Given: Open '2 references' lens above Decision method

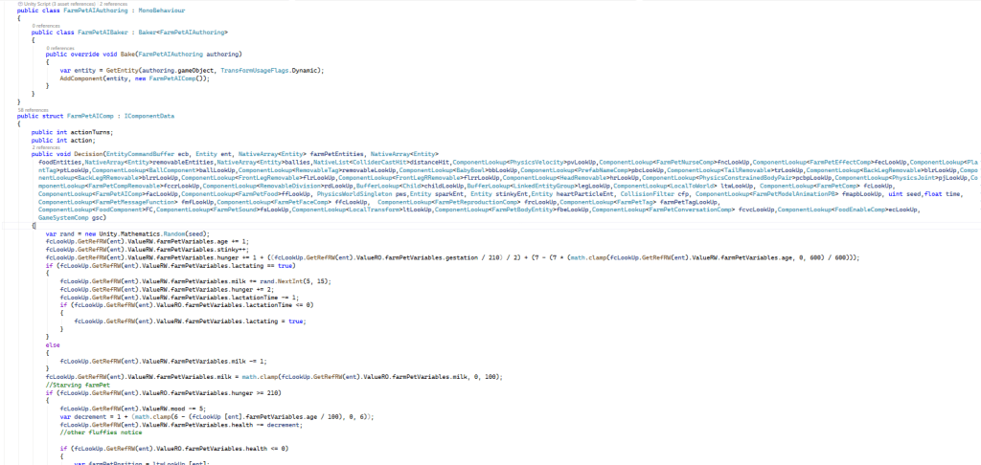Looking at the screenshot, I should coord(44,146).
